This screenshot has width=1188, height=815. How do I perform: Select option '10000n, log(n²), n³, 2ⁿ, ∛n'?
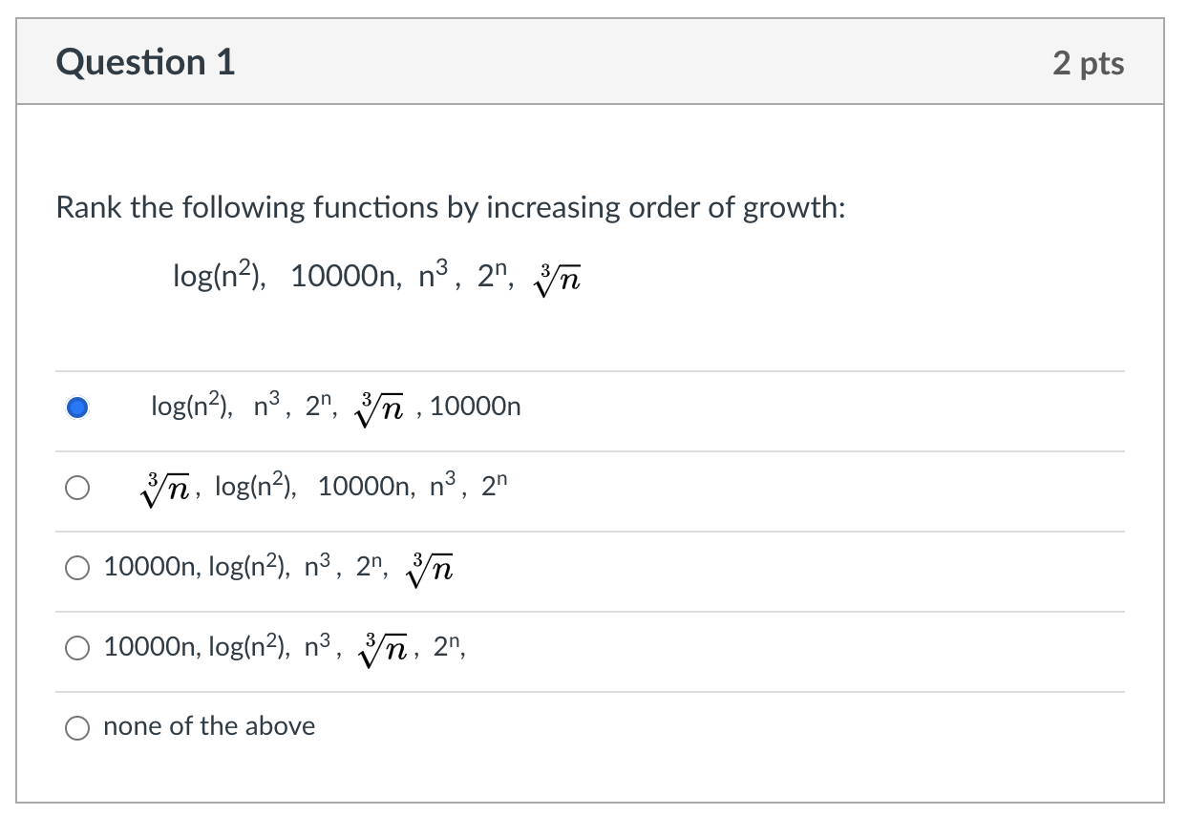tap(77, 569)
